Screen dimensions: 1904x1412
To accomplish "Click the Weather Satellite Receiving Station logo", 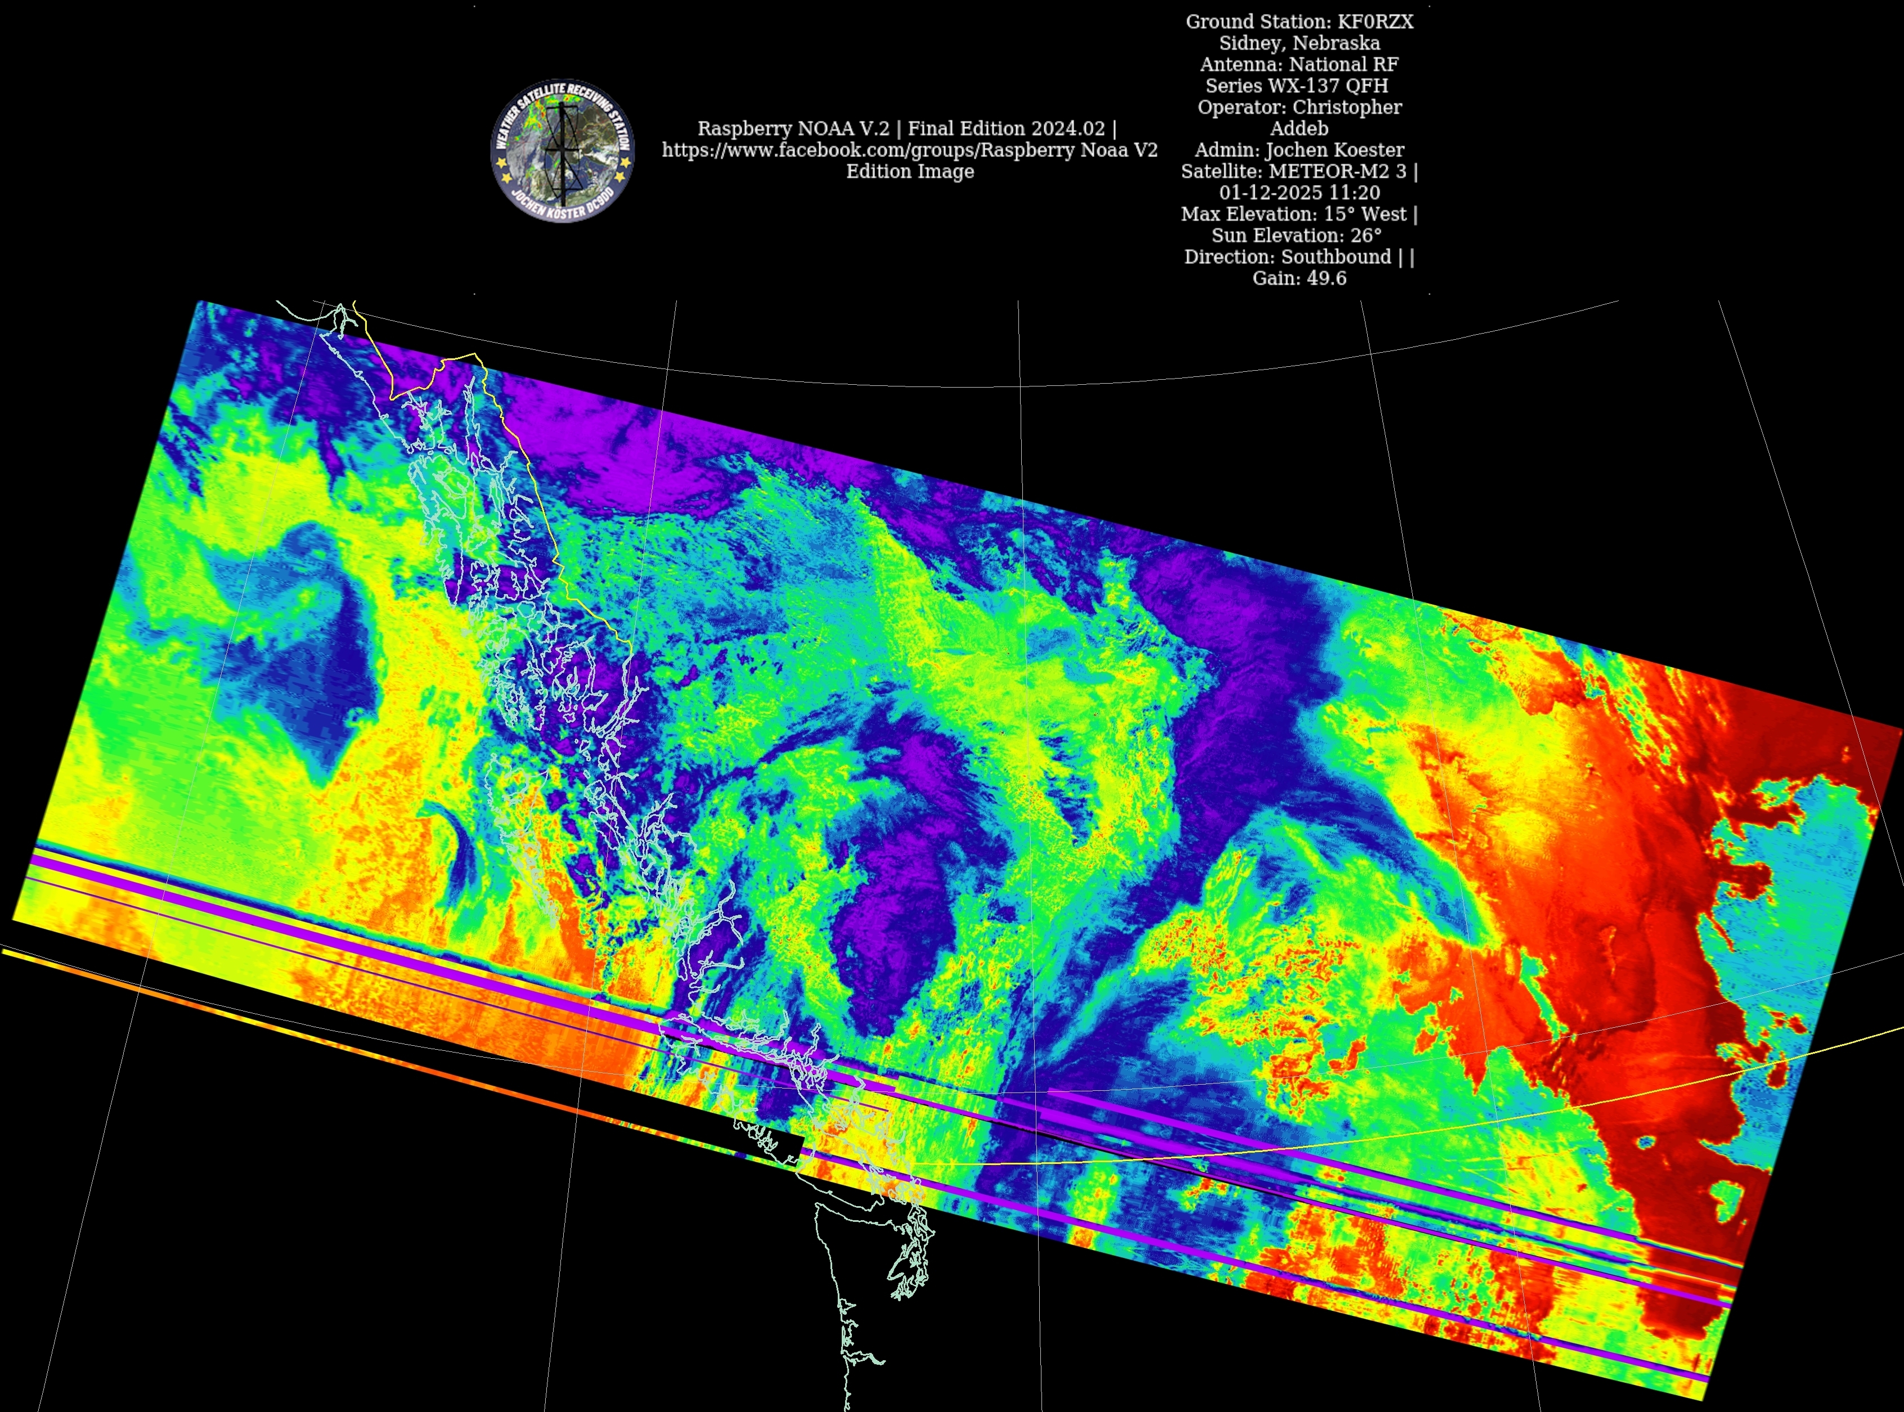I will tap(562, 150).
